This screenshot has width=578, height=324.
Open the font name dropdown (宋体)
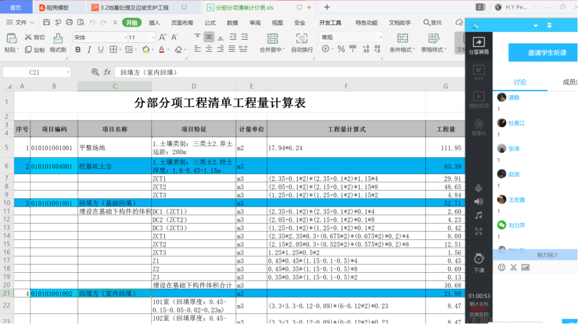pos(125,37)
